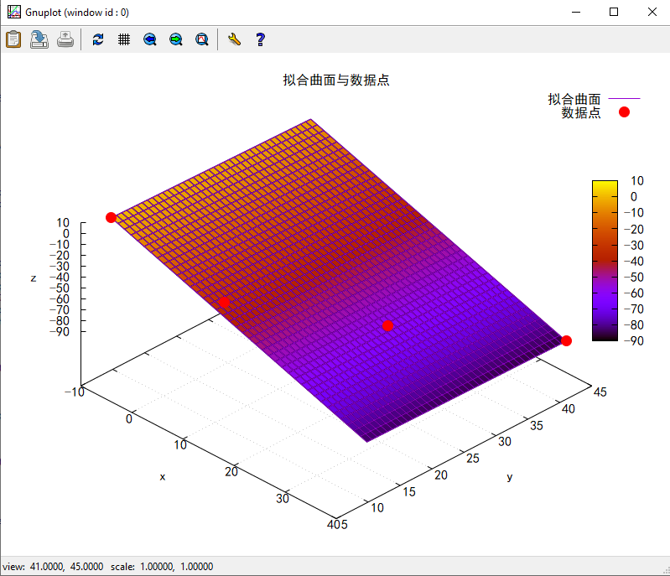Maximize the Gnuplot window

[x=614, y=12]
